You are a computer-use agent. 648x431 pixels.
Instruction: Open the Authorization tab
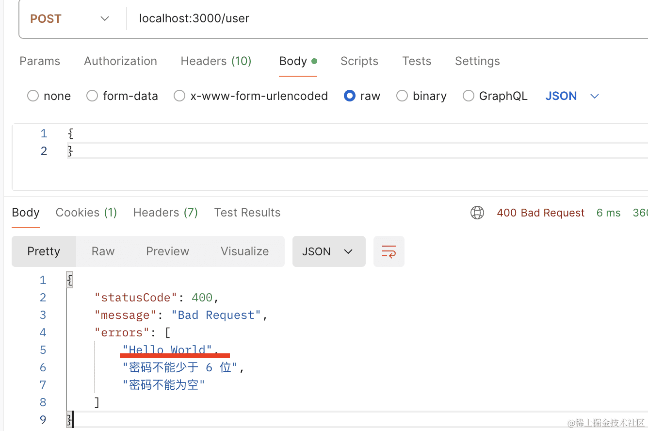120,61
